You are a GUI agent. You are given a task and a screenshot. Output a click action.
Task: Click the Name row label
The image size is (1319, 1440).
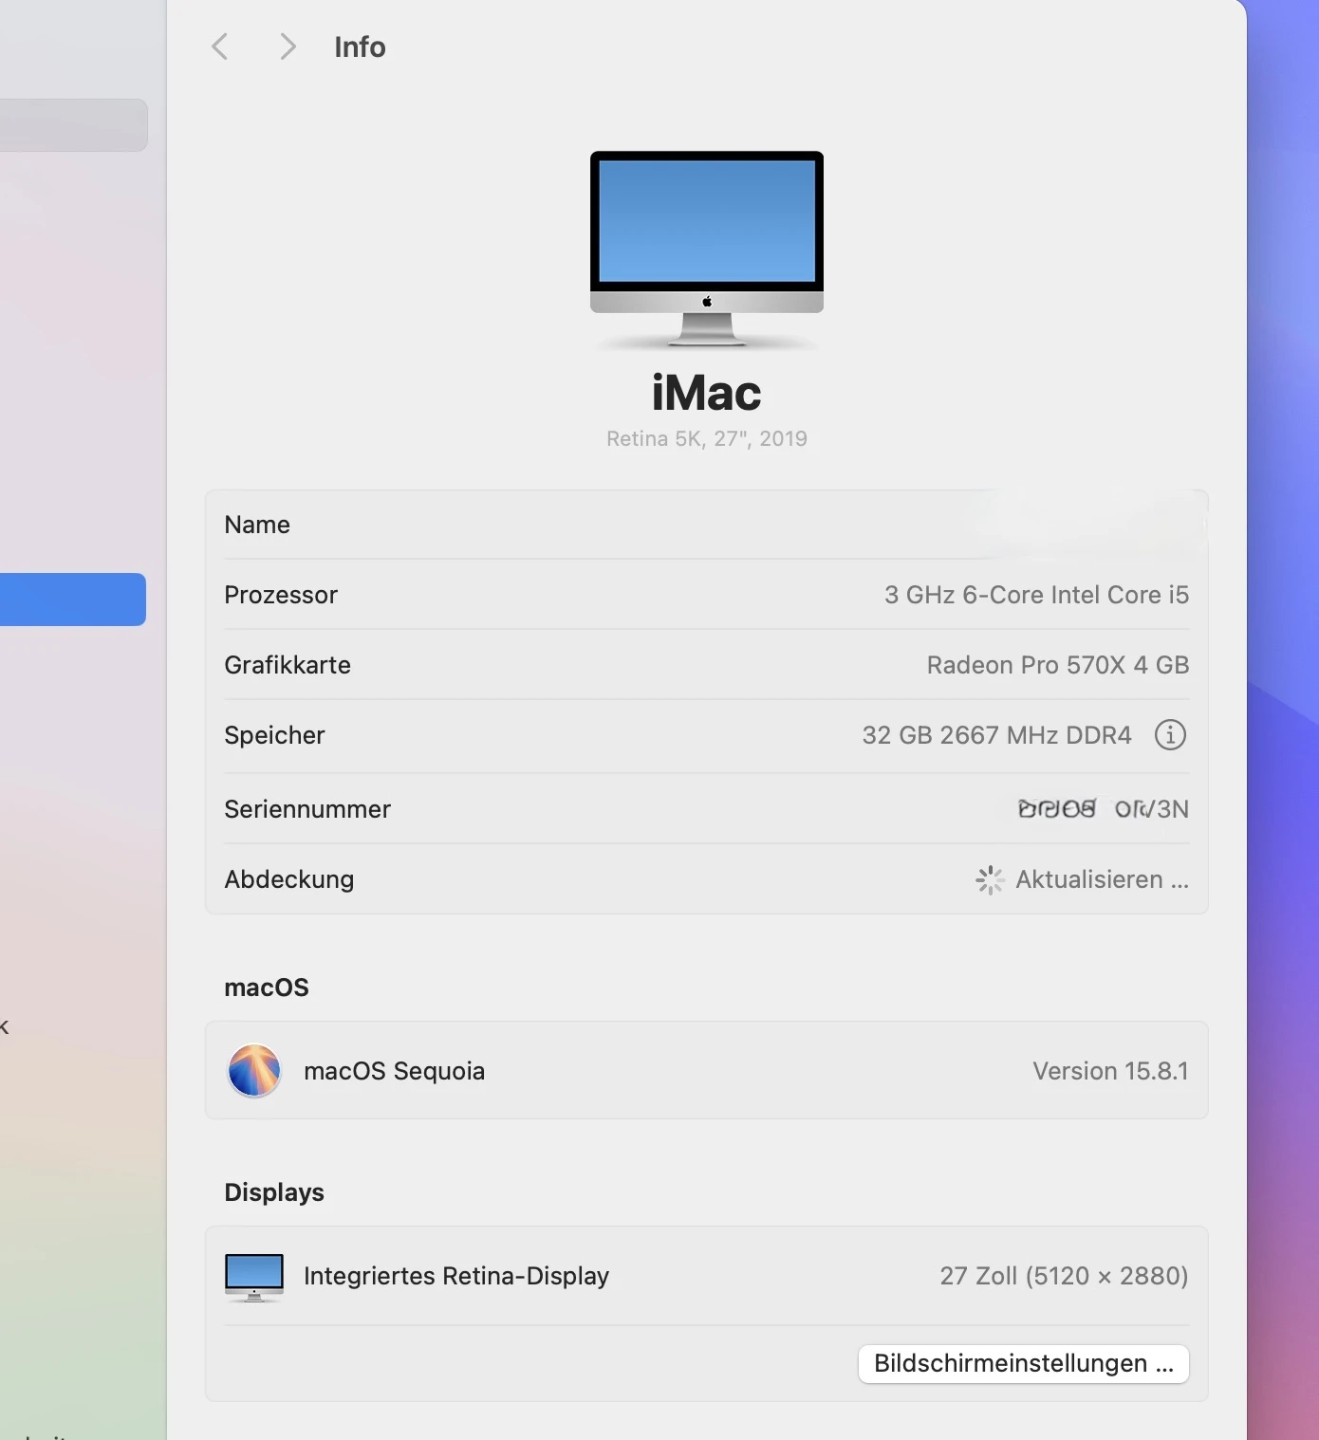coord(257,525)
